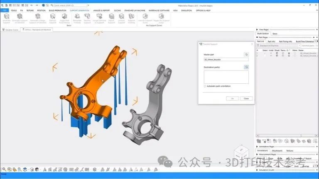
Task: Toggle shading for first 3D_Wheel_Knuckle row
Action: tap(277, 53)
